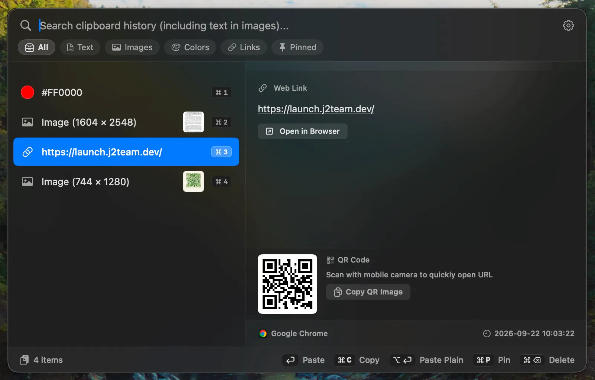Click the clipboard icon beside 4 items
This screenshot has width=595, height=380.
24,360
